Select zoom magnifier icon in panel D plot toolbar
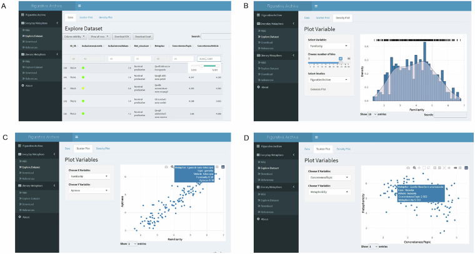The image size is (475, 254). click(414, 168)
